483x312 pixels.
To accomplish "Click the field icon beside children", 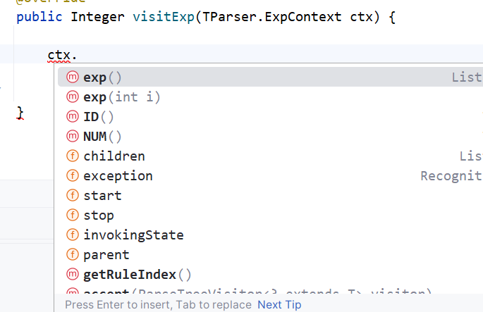I will click(73, 156).
